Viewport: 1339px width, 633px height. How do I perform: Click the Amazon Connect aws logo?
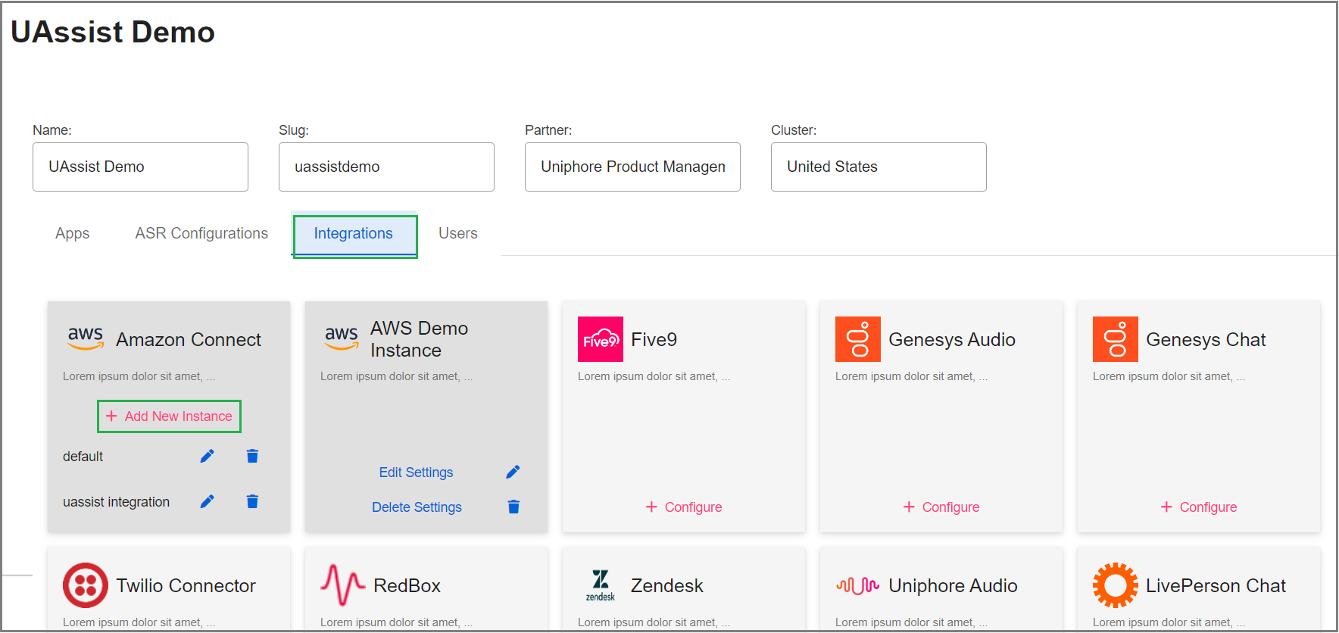click(x=86, y=338)
